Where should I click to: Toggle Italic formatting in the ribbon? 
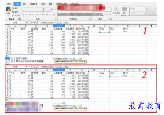click(x=27, y=14)
